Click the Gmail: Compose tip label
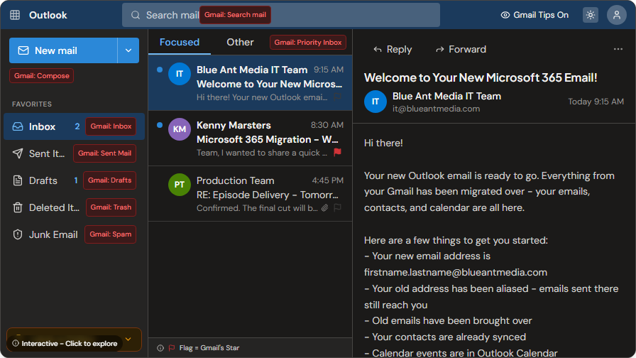Viewport: 636px width, 358px height. (x=41, y=76)
